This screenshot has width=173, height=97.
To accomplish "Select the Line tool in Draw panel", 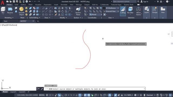I will coord(46,11).
